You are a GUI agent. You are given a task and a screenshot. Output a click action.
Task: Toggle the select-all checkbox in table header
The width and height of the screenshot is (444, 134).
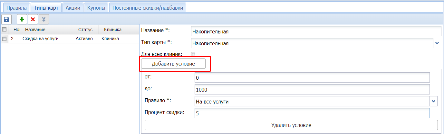pos(5,30)
